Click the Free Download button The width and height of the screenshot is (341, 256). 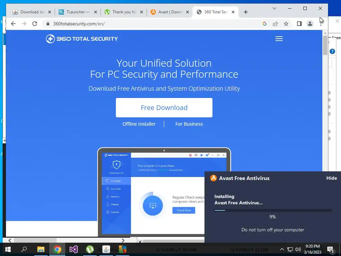164,108
